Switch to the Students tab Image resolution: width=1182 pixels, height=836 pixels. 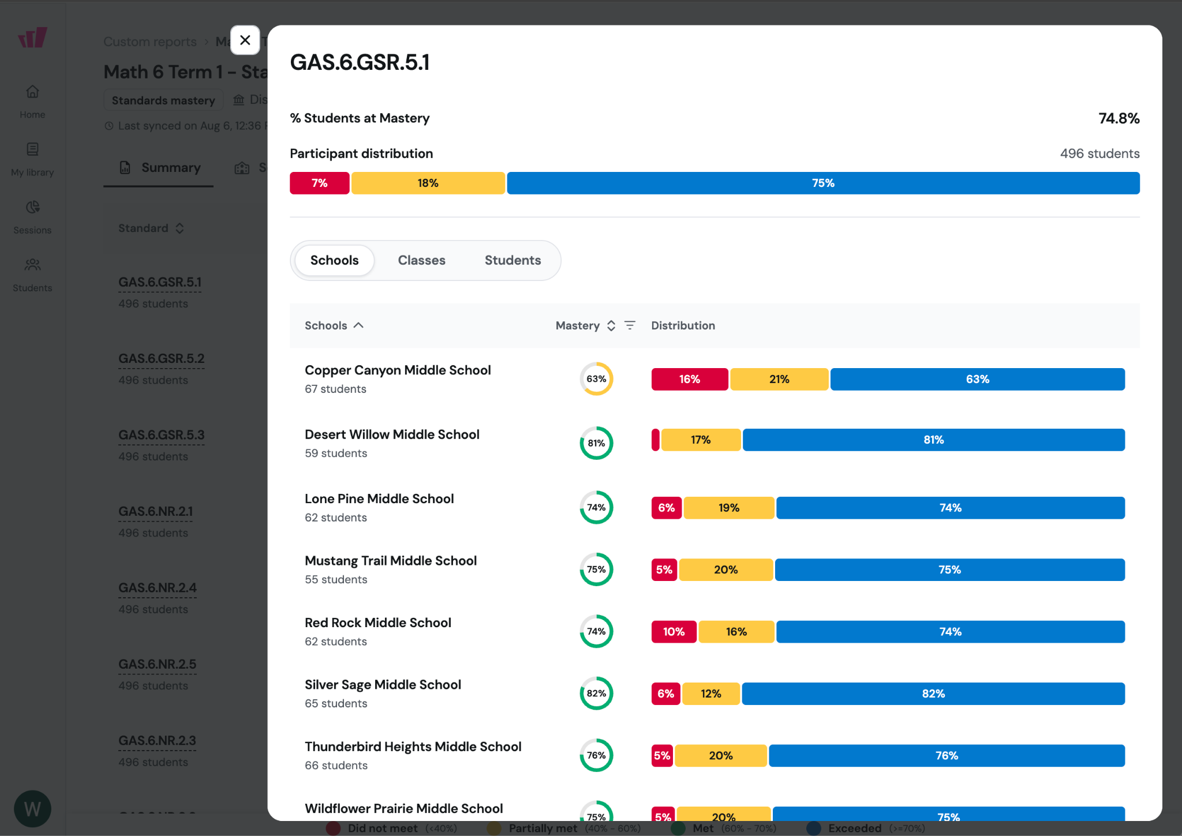(x=513, y=260)
